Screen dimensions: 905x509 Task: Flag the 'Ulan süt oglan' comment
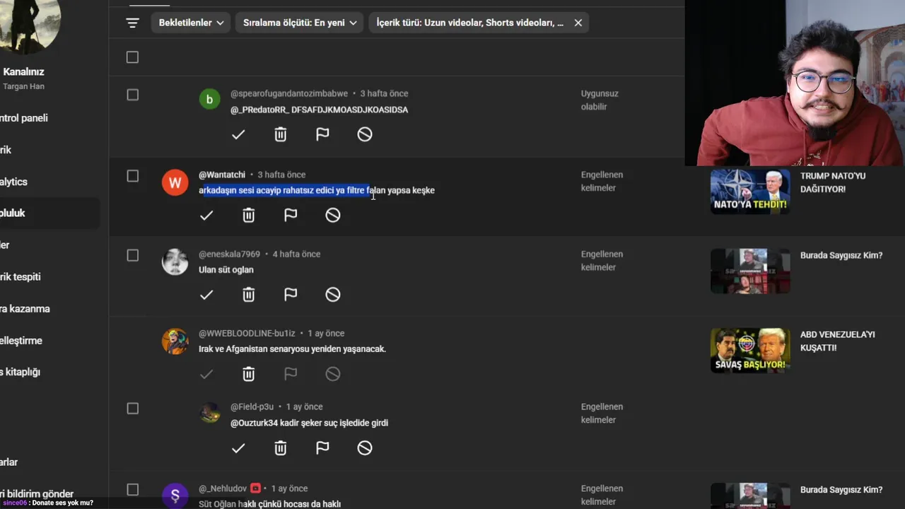click(x=291, y=295)
